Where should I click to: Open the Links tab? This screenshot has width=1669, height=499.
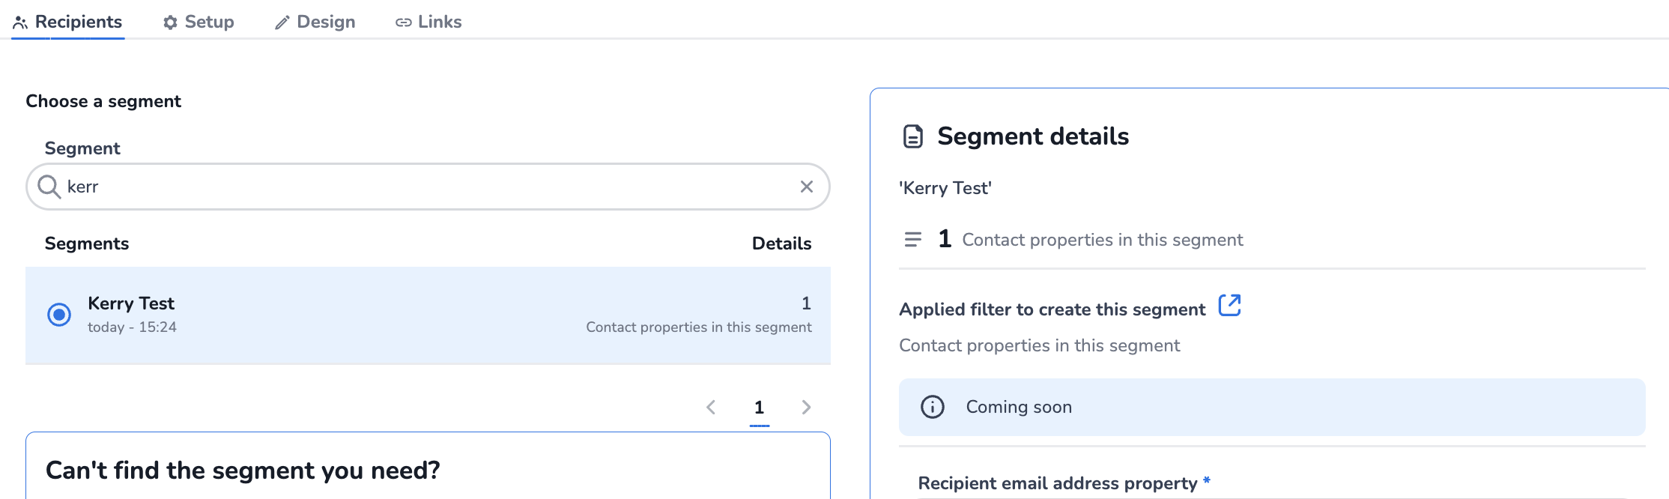tap(428, 22)
